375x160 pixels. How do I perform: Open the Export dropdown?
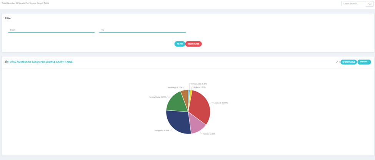click(364, 62)
